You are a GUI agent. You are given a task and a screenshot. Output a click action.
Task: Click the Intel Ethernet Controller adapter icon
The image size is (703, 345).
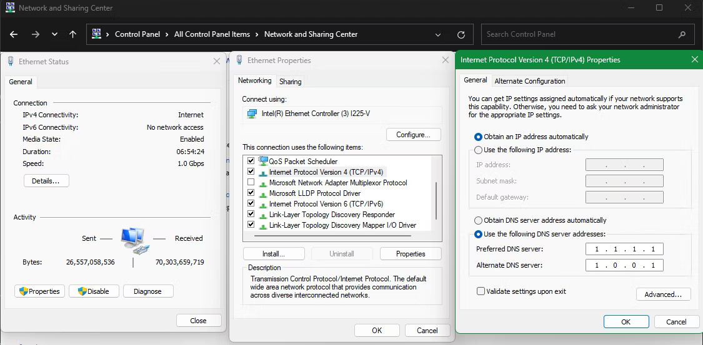252,114
